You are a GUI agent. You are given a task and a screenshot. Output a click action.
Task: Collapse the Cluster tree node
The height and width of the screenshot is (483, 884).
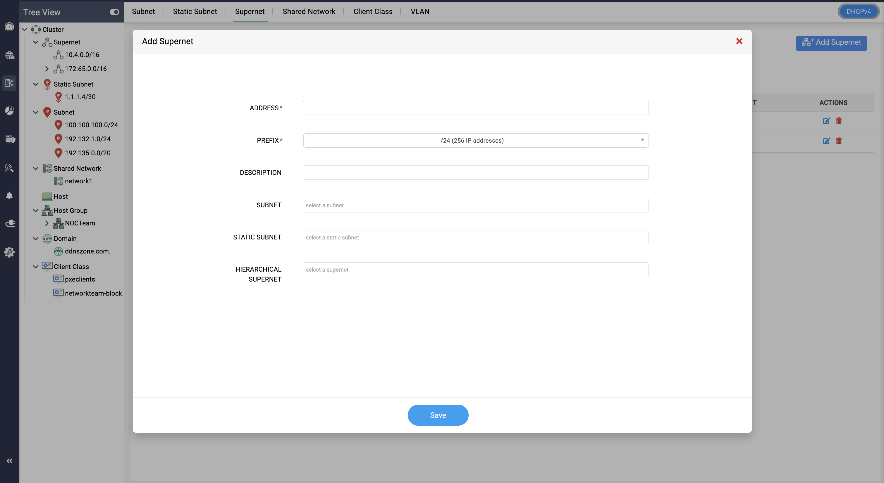[24, 30]
